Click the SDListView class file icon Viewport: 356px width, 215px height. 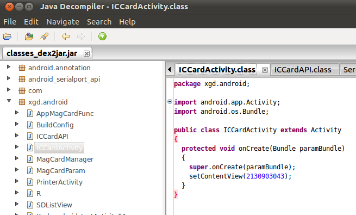30,205
